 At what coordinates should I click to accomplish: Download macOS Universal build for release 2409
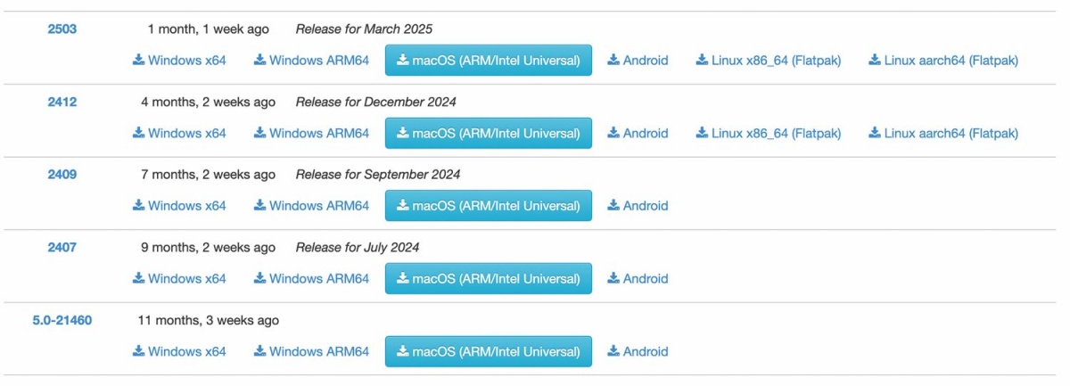(489, 206)
